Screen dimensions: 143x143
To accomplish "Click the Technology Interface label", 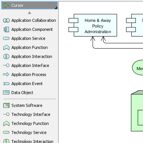I will pyautogui.click(x=31, y=114).
